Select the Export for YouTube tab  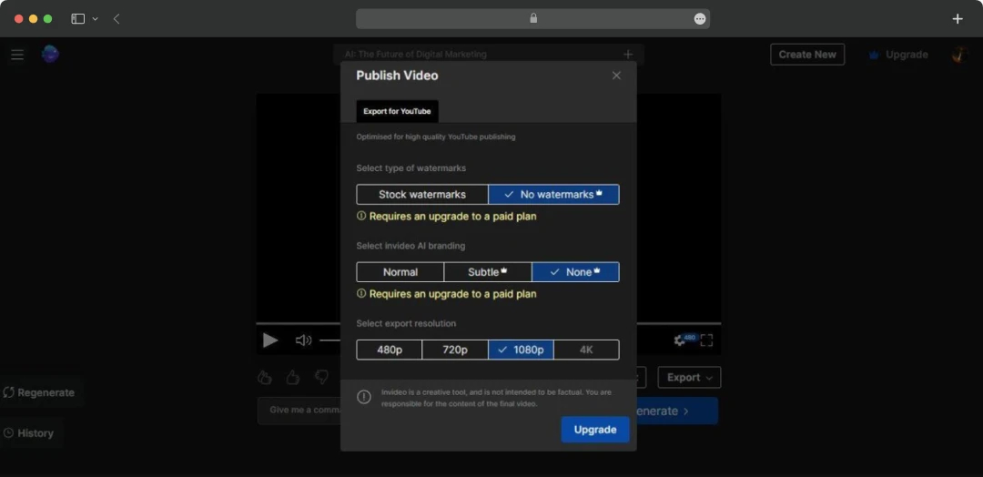pos(397,112)
